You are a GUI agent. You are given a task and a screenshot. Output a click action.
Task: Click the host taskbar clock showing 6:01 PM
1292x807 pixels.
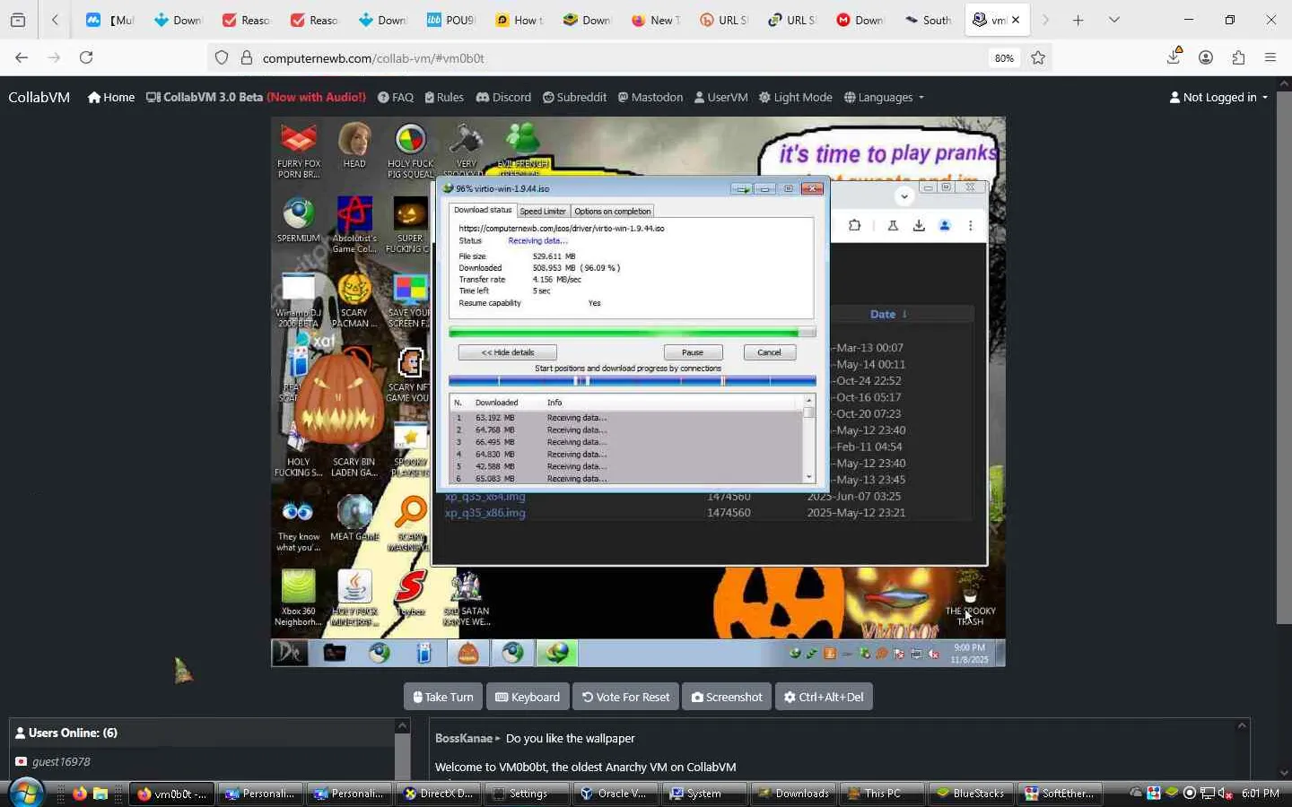click(x=1261, y=794)
